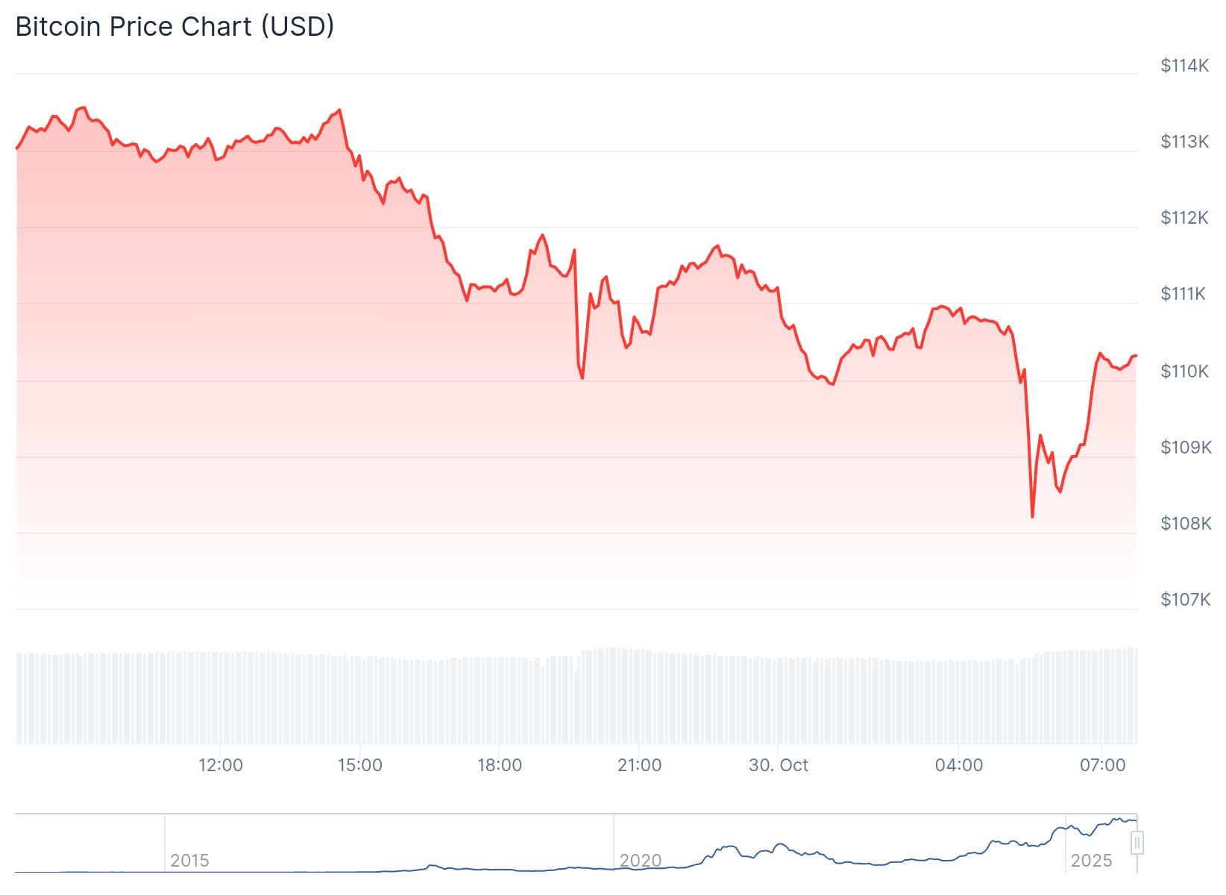
Task: Select the 15:00 time axis label
Action: (360, 765)
